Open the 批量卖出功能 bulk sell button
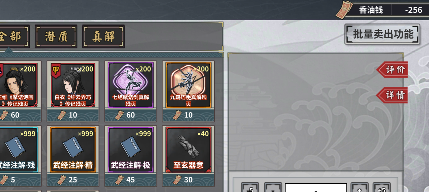 [x=382, y=34]
